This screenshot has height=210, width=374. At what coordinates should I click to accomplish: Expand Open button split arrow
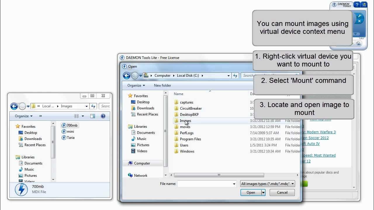(263, 192)
